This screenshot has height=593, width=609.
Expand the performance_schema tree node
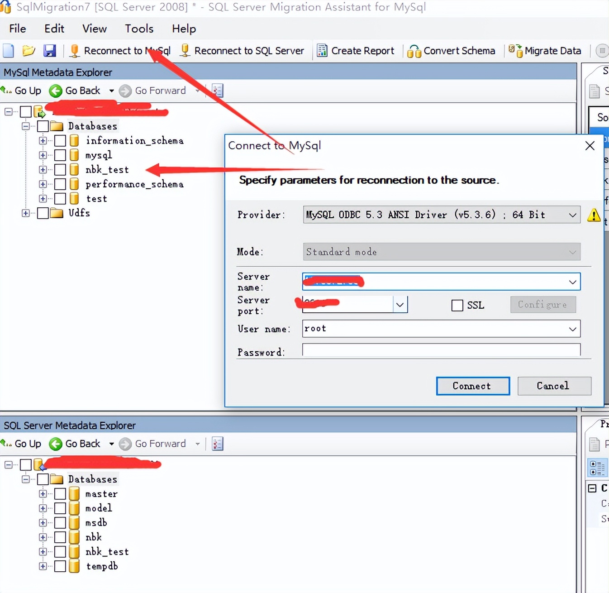(42, 184)
